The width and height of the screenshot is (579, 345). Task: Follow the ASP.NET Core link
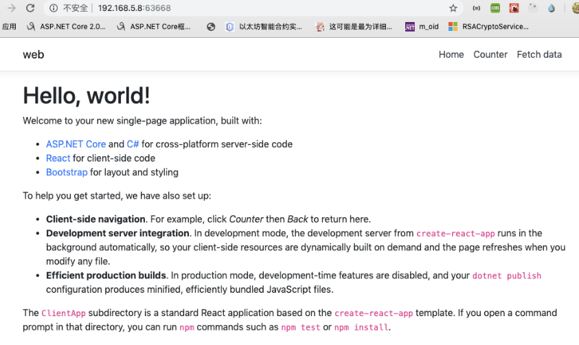(x=76, y=144)
